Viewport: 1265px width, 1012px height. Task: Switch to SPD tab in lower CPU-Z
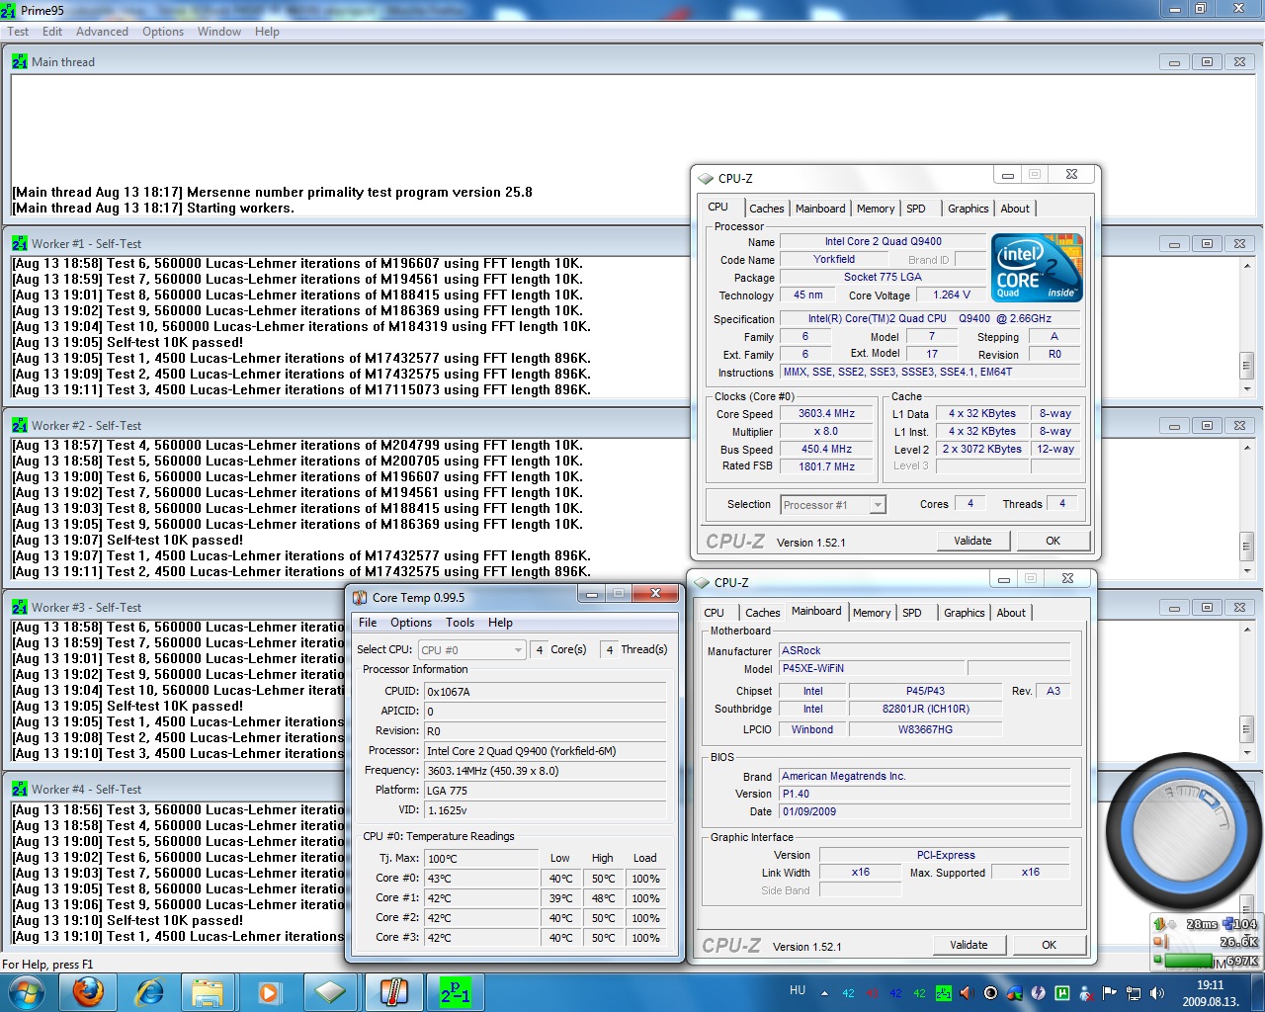(912, 613)
